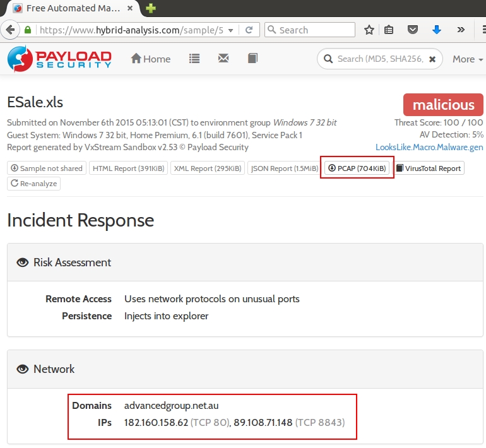
Task: Download the XML Report (295KiB)
Action: 208,168
